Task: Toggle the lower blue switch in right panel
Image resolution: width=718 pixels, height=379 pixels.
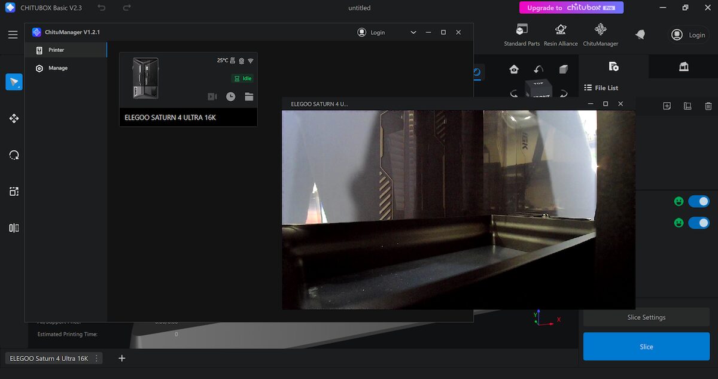Action: click(x=699, y=223)
